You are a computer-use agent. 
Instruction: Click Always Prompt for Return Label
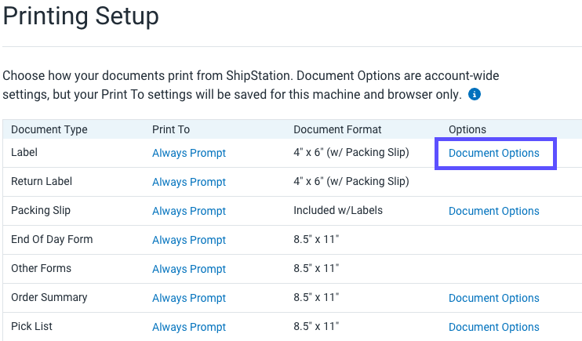click(x=189, y=182)
